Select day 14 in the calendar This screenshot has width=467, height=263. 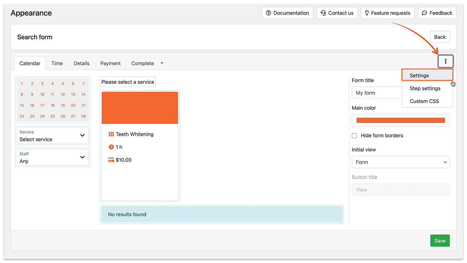tap(83, 94)
